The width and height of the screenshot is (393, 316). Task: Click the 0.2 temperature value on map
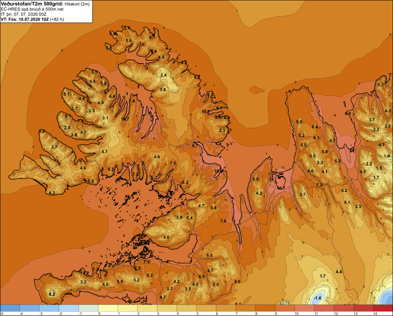click(x=52, y=294)
